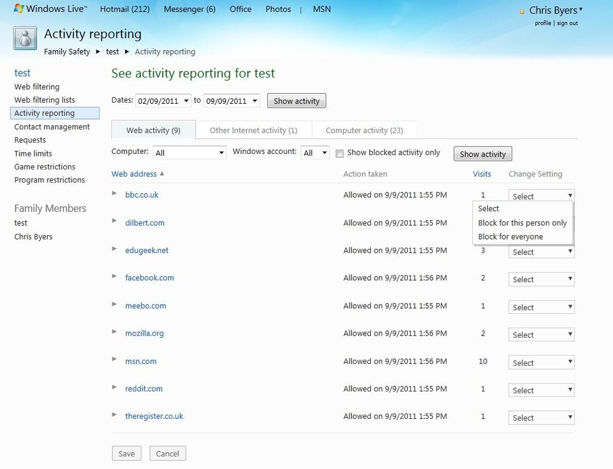613x469 pixels.
Task: Open the Windows account filter dropdown
Action: 315,153
